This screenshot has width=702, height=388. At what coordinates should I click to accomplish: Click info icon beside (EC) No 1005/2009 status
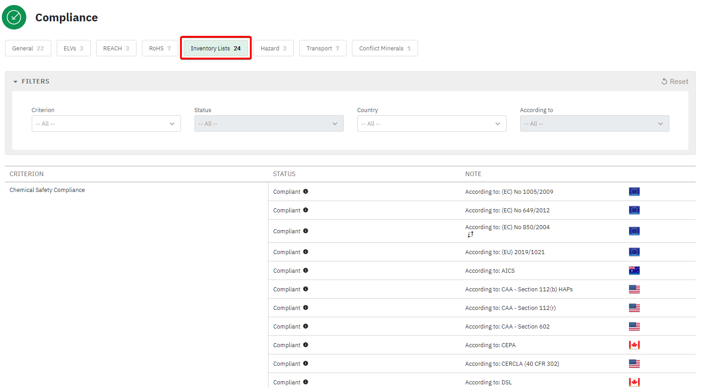(306, 192)
